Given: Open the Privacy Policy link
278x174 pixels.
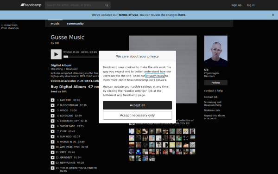Looking at the screenshot, I should click(x=155, y=76).
